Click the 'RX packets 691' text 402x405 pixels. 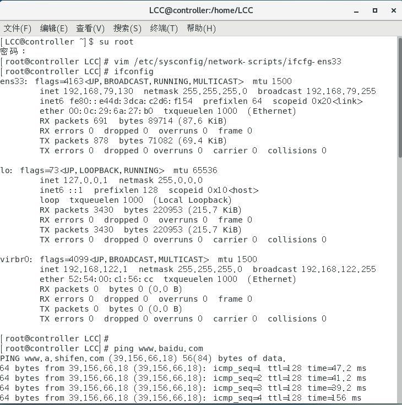click(73, 121)
